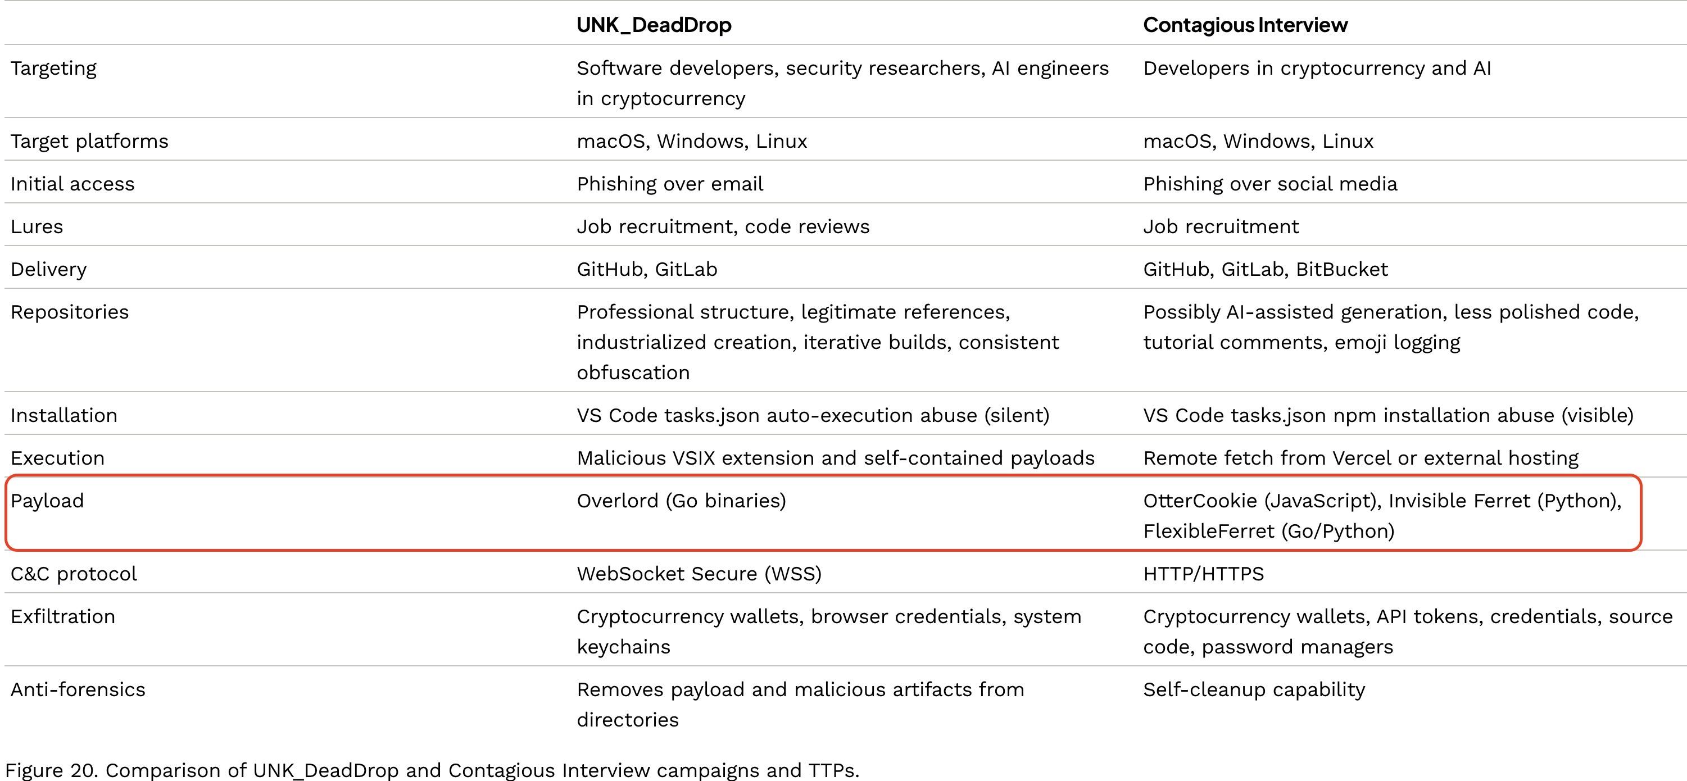This screenshot has width=1687, height=781.
Task: Click the Repositories row label
Action: [70, 312]
